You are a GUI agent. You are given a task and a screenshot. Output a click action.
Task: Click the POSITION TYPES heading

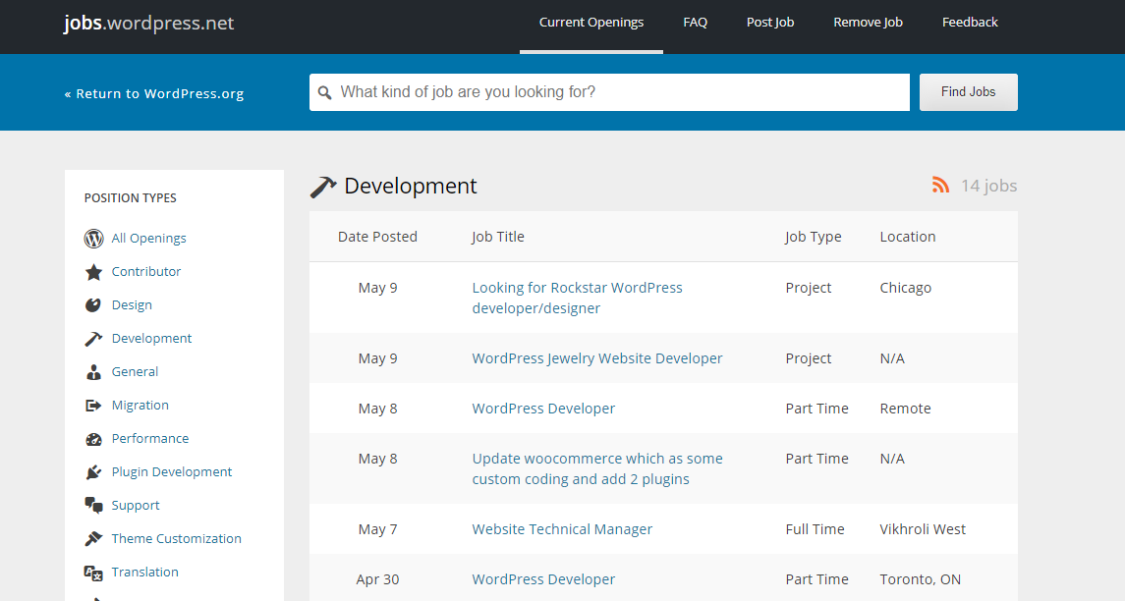[x=130, y=198]
